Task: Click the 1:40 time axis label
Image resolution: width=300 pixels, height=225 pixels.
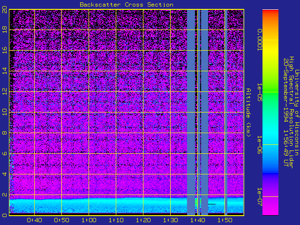Action: click(x=197, y=220)
